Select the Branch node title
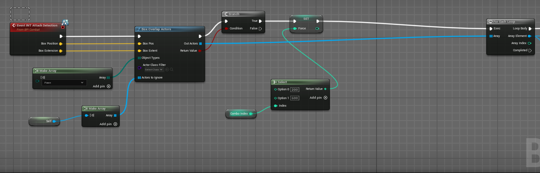Screen dimensions: 540x173 pos(234,14)
